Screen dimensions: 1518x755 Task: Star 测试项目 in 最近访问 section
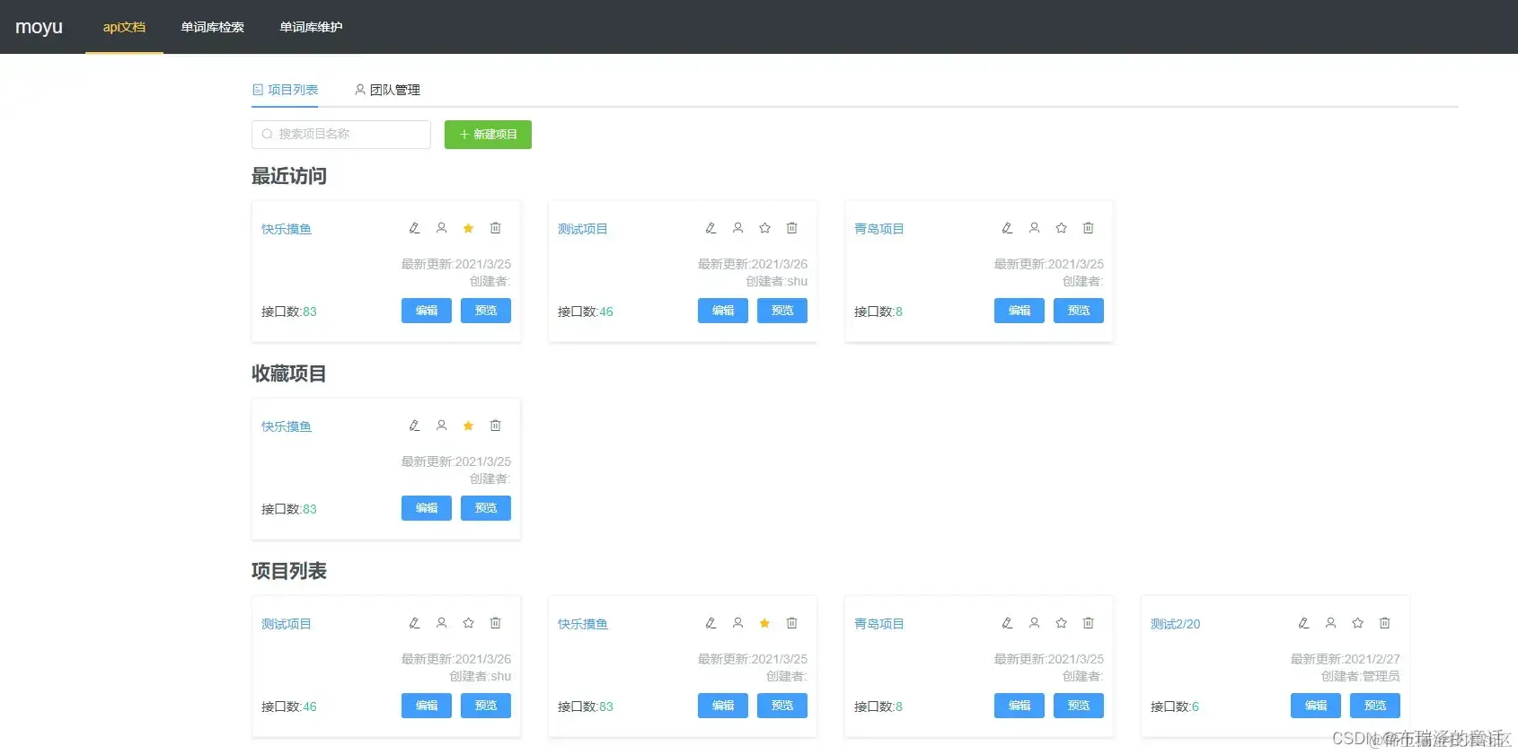764,228
